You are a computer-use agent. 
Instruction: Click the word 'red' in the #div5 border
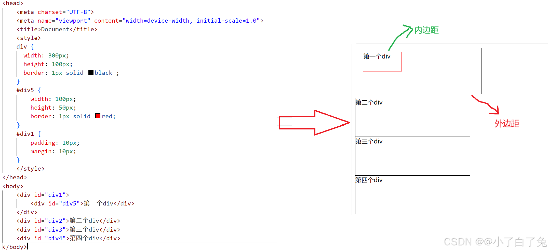click(x=107, y=116)
